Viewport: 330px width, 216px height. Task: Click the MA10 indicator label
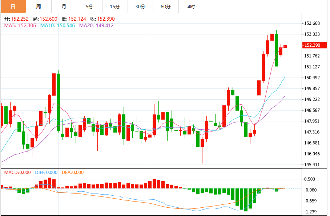tap(57, 26)
